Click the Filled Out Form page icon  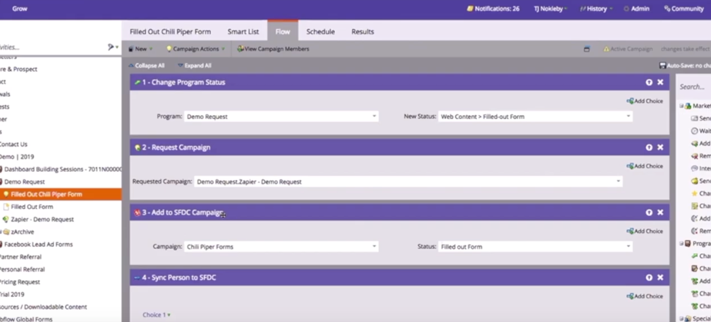pos(6,207)
